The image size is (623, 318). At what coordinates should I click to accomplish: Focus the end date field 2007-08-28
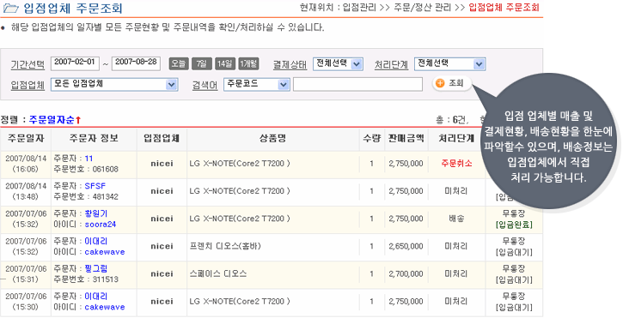[x=136, y=63]
